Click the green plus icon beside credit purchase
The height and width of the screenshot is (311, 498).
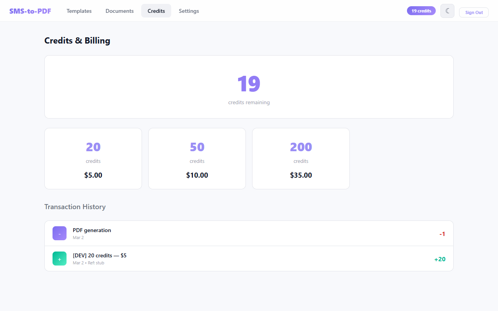59,258
